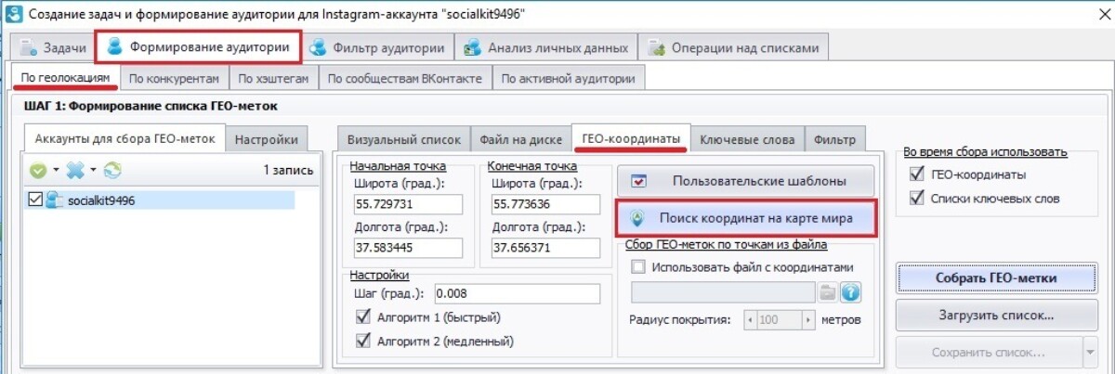
Task: Click the user icon beside socialkit9496
Action: point(55,200)
